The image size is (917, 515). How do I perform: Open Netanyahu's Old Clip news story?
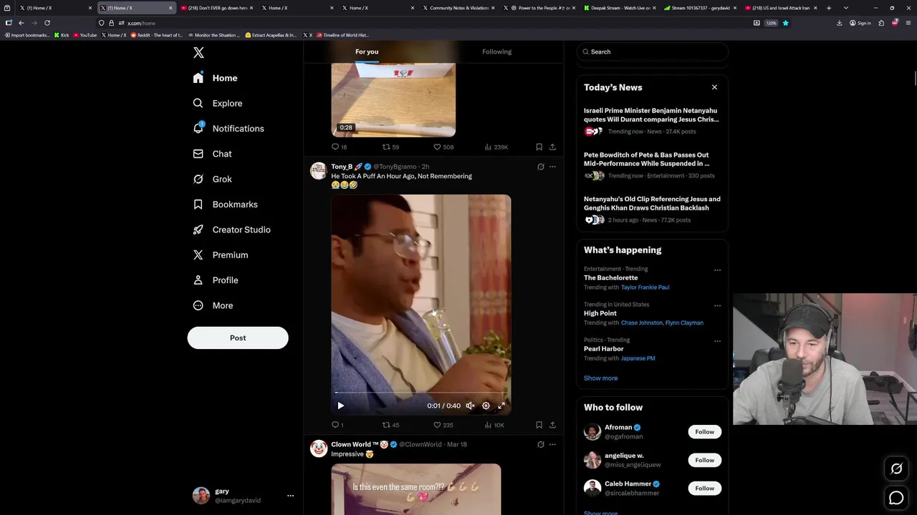point(652,210)
